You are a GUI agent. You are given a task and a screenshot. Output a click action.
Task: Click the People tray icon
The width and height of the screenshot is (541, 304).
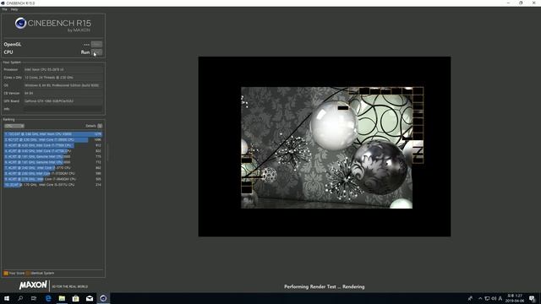(x=470, y=298)
